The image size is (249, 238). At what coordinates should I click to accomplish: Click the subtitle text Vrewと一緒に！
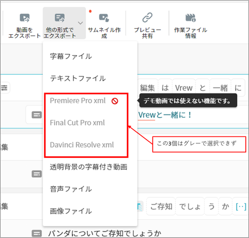[165, 115]
